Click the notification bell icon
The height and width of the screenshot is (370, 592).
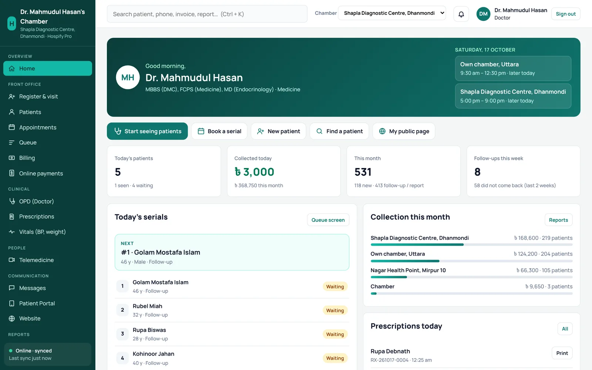click(461, 14)
